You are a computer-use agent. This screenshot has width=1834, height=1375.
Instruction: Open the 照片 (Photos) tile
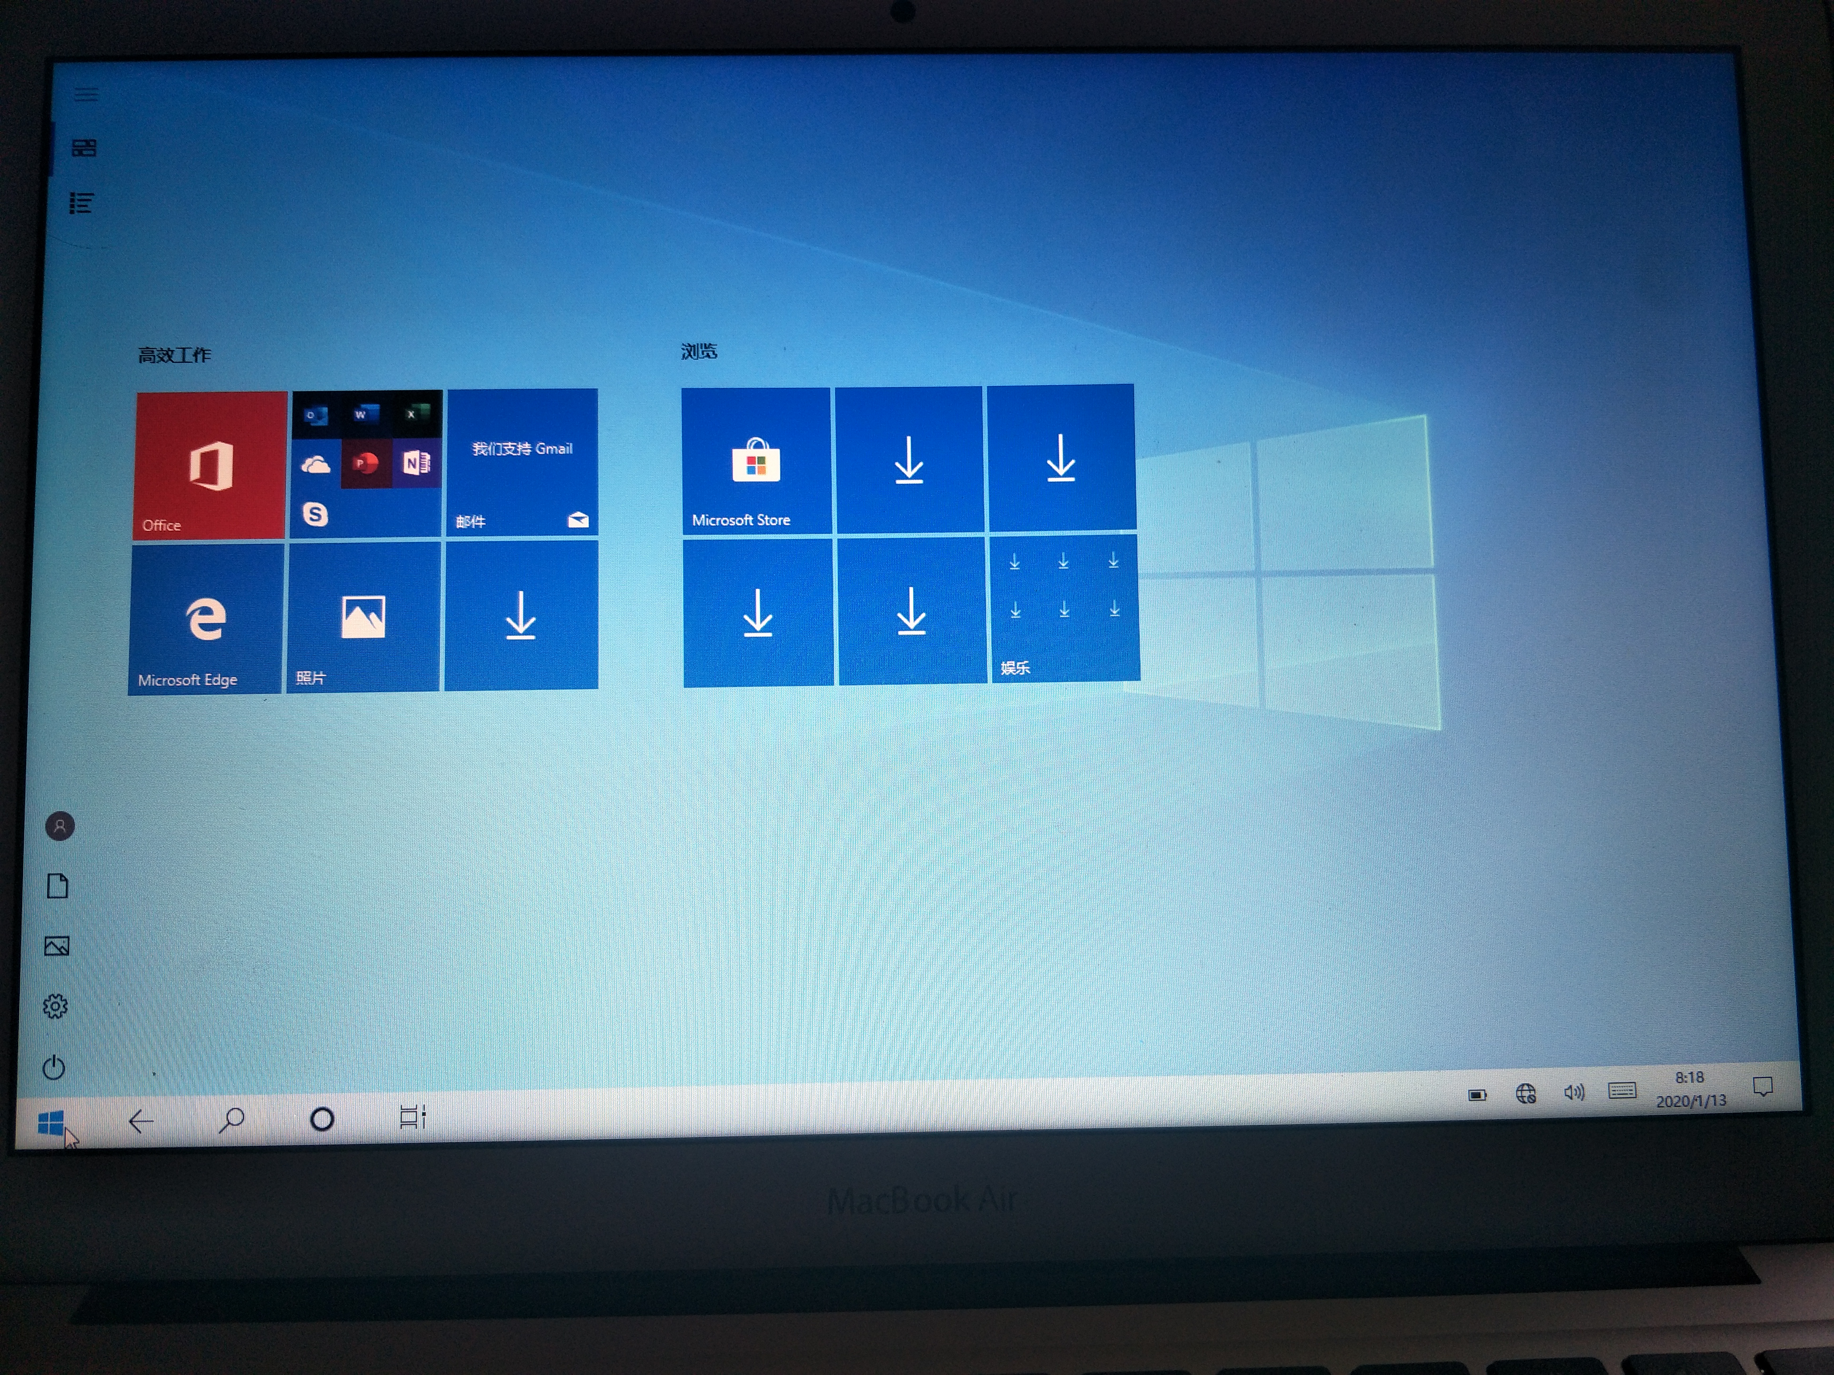point(362,617)
